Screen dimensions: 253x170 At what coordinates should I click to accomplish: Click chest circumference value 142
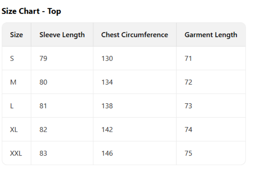pos(107,130)
